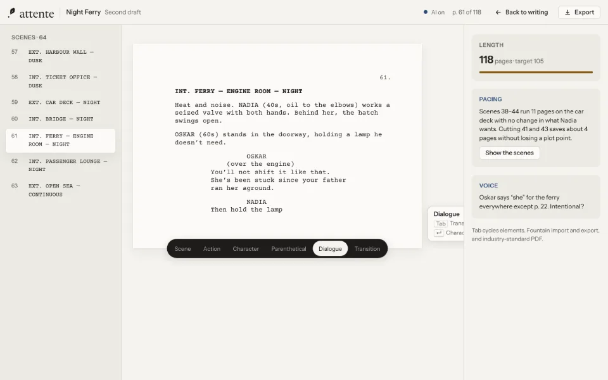Click the NADIA character cue
608x380 pixels.
[x=256, y=201]
